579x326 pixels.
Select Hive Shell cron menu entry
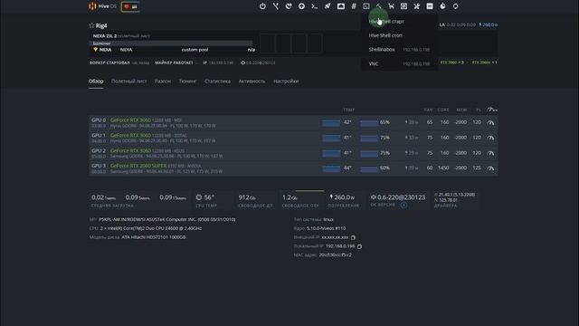[x=385, y=35]
